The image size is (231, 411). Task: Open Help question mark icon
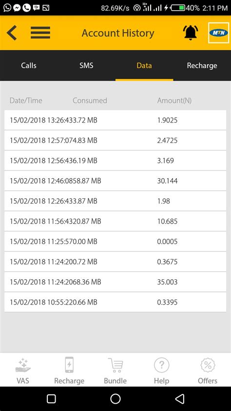click(x=161, y=370)
